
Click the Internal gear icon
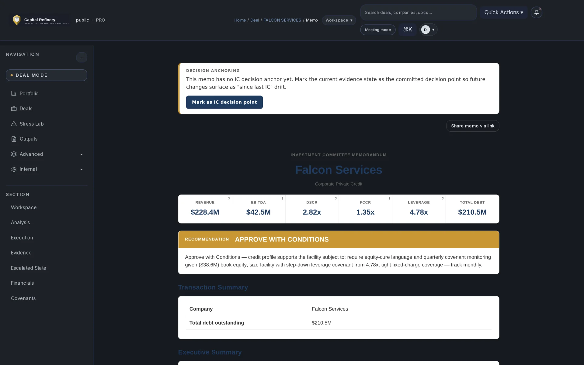[14, 169]
